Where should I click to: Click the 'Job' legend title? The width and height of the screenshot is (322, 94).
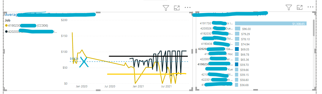coord(7,20)
